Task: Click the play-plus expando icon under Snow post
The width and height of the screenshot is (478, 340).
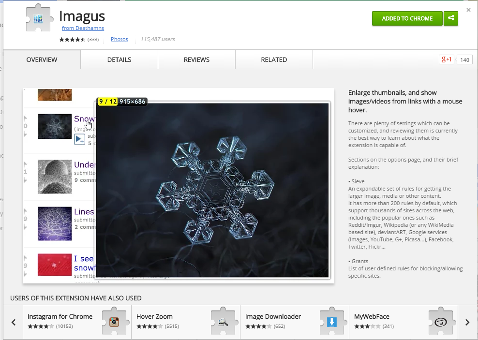Action: pos(79,139)
